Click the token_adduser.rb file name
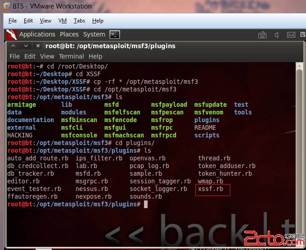The height and width of the screenshot is (250, 306). point(226,166)
